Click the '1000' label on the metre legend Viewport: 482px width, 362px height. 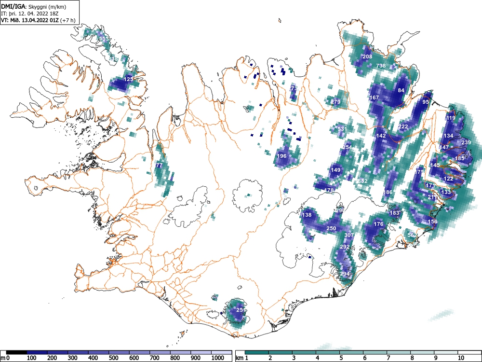[x=218, y=358]
